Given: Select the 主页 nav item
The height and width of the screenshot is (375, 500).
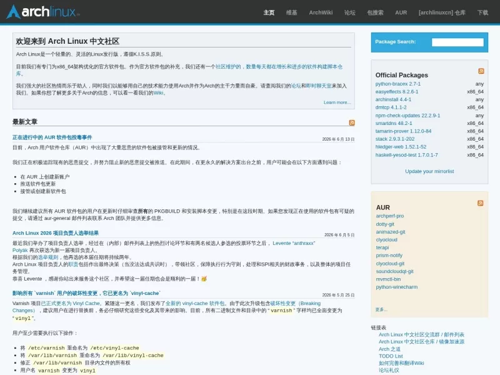Looking at the screenshot, I should pos(269,12).
